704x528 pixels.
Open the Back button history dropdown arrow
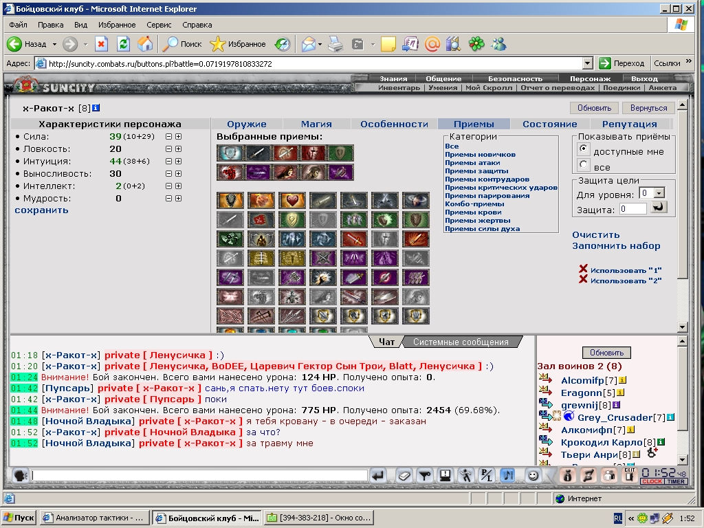click(x=54, y=44)
